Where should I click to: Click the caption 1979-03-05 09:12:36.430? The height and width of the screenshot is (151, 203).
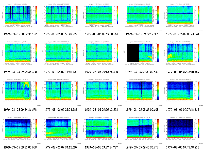click(x=101, y=72)
